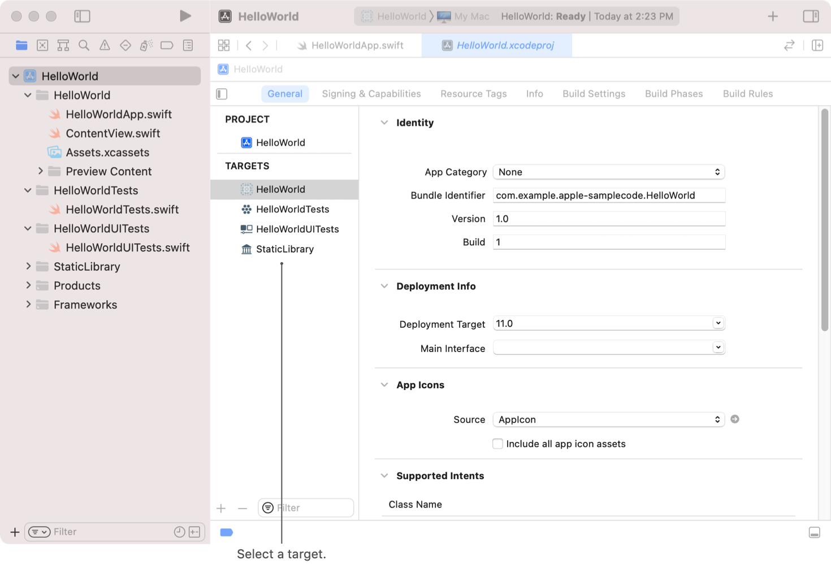Viewport: 831px width, 564px height.
Task: Open the Test navigator diamond icon
Action: (125, 45)
